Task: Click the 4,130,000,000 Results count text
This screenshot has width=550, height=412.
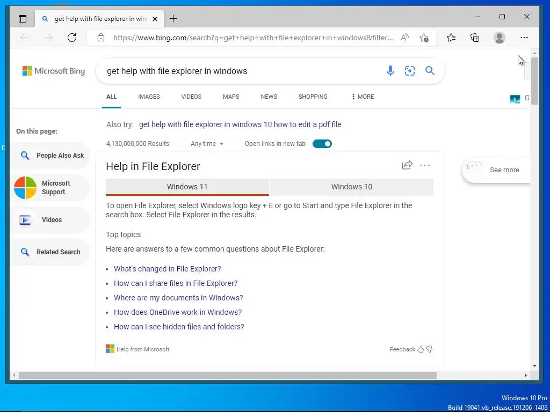Action: pos(137,144)
